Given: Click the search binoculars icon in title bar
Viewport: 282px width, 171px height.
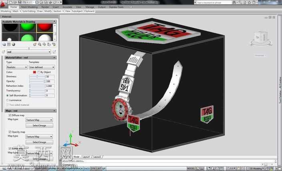Looking at the screenshot, I should pos(234,2).
